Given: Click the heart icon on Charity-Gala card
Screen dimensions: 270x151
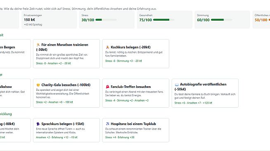Looking at the screenshot, I should (38, 85).
